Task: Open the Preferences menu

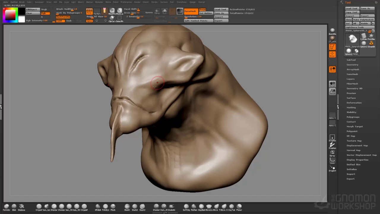Action: 126,2
